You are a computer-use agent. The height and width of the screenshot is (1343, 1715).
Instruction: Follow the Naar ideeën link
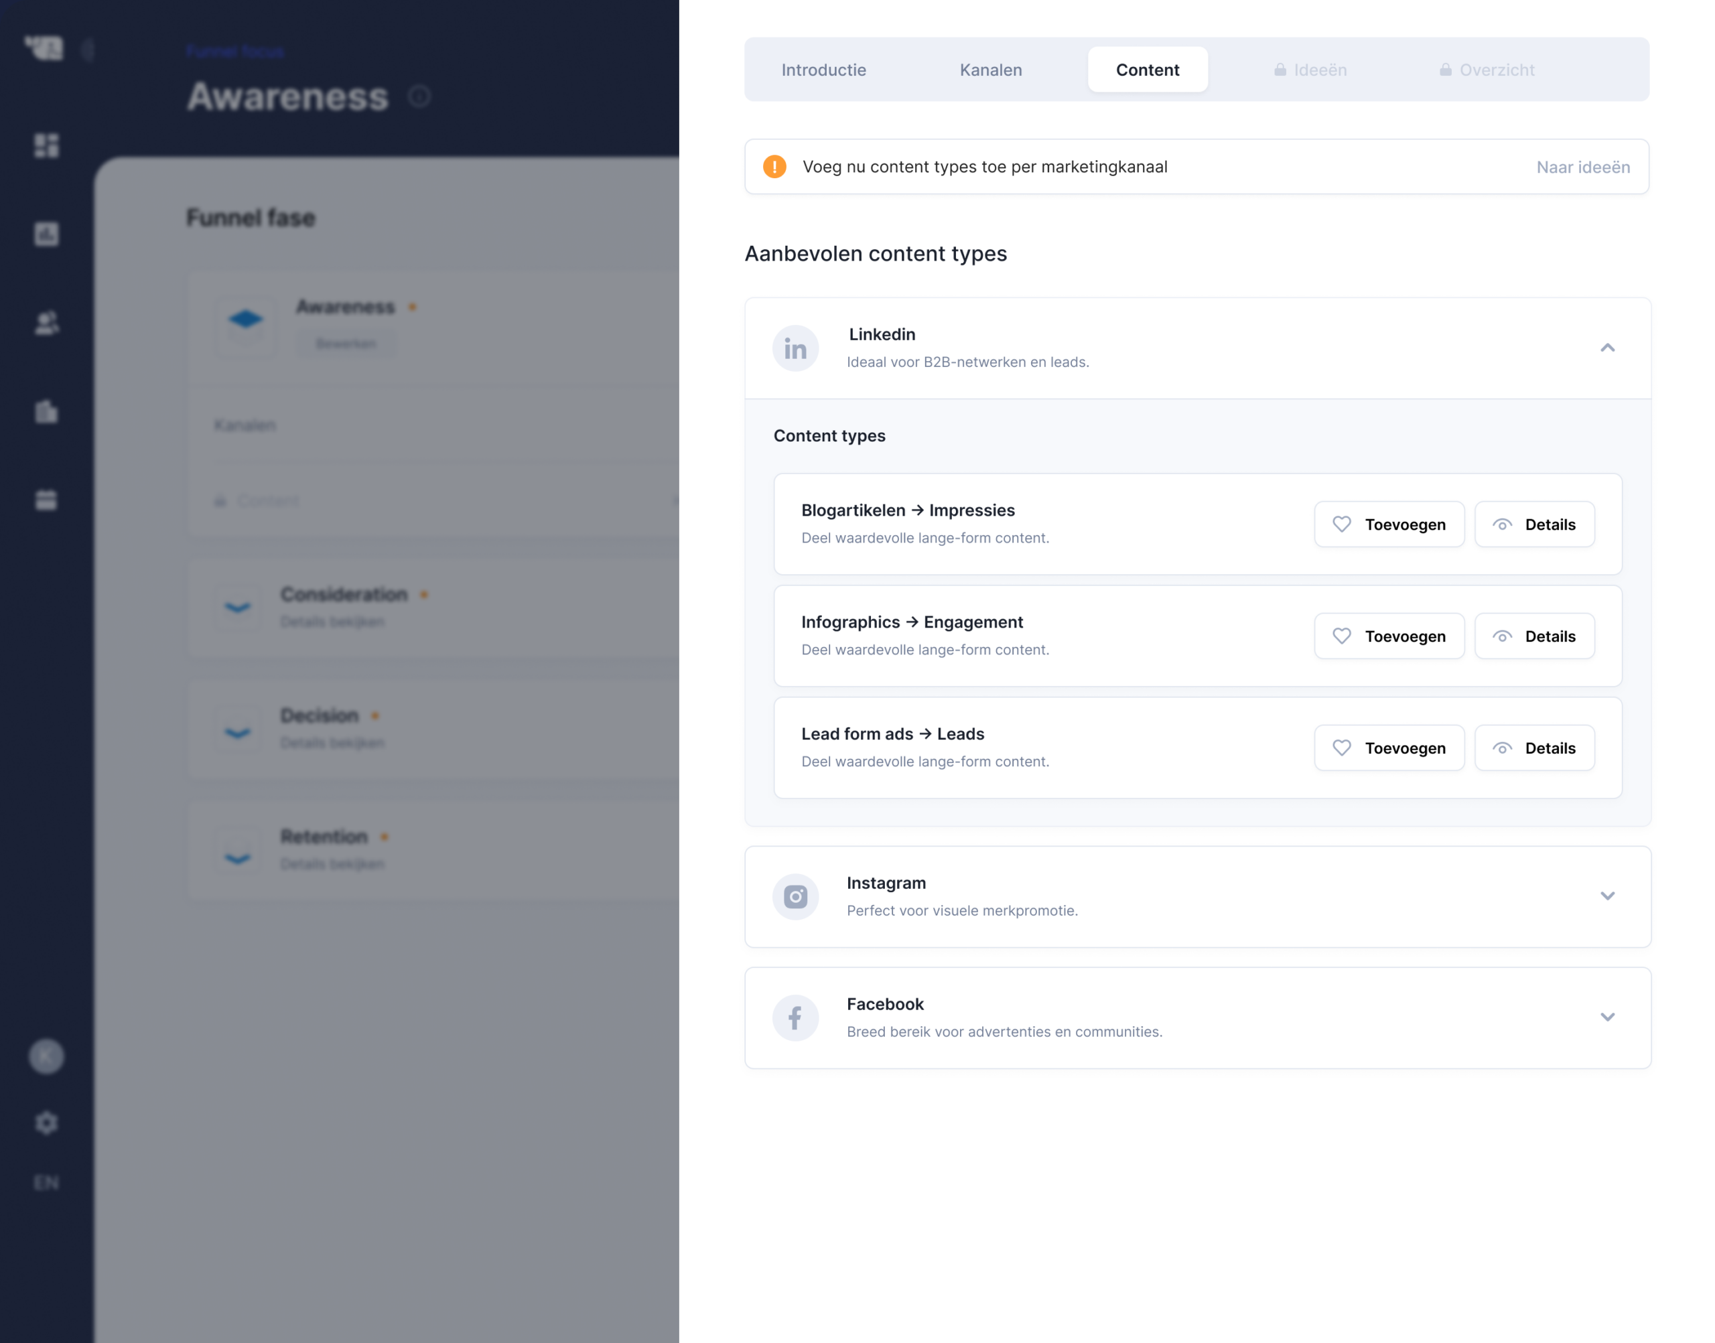pyautogui.click(x=1583, y=167)
